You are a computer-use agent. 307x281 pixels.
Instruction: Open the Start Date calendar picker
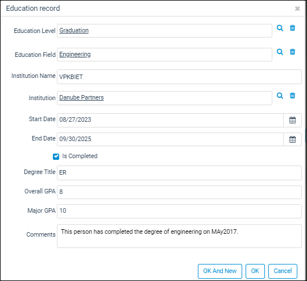292,120
